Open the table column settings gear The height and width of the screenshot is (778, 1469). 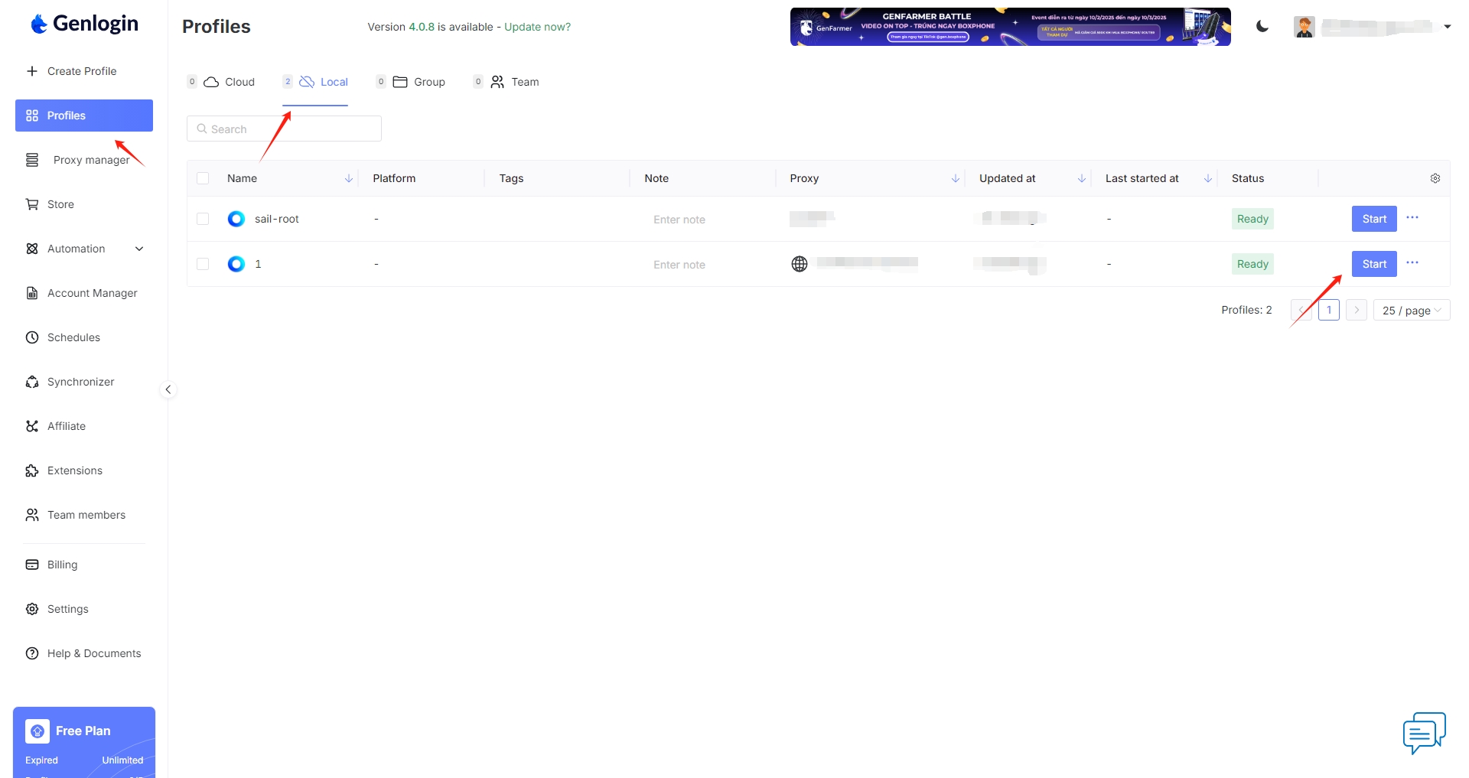coord(1435,178)
